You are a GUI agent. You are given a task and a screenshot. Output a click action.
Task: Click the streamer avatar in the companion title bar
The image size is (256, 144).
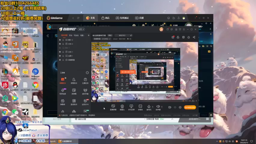coord(161,29)
